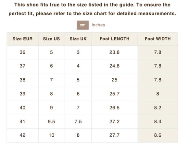
Task: Click the Foot WIDTH column header
Action: [x=158, y=39]
